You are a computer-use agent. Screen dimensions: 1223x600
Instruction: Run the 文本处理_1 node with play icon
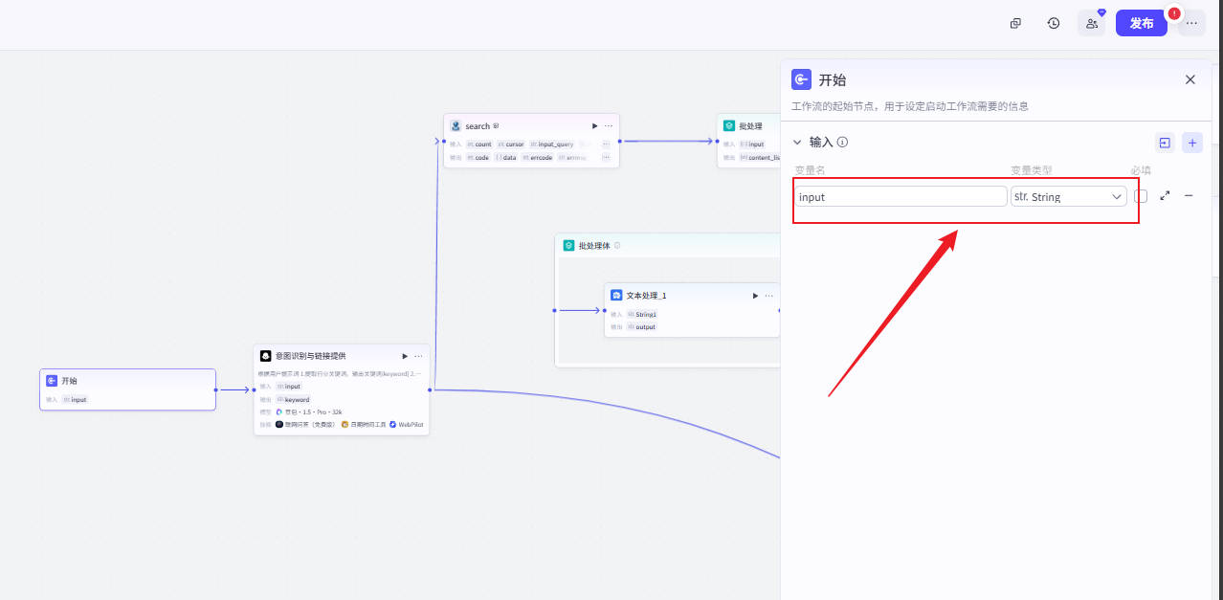pos(755,296)
